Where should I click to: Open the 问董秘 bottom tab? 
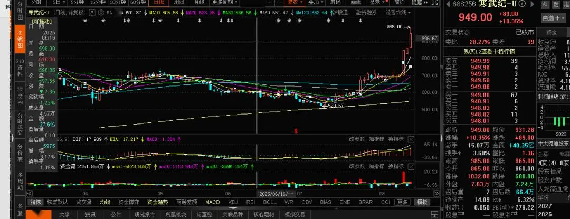coord(204,215)
